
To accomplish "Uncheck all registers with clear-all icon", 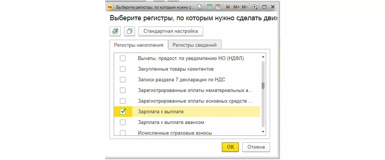I will point(129,31).
